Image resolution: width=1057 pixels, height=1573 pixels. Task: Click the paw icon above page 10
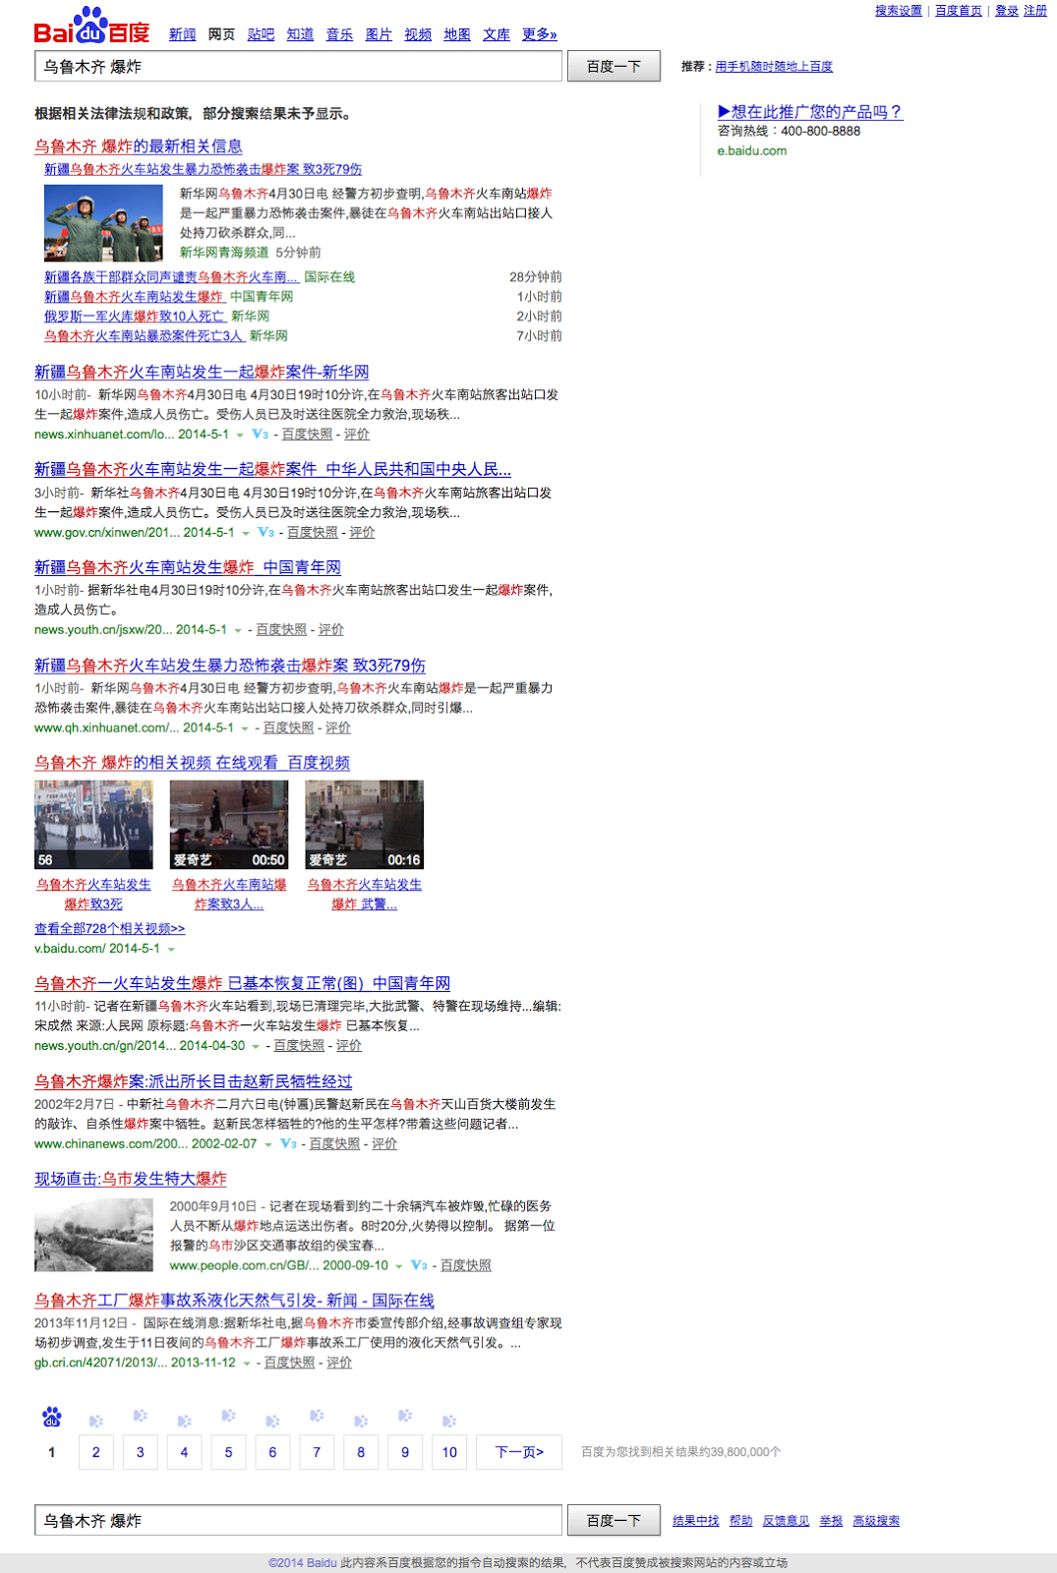pyautogui.click(x=449, y=1422)
